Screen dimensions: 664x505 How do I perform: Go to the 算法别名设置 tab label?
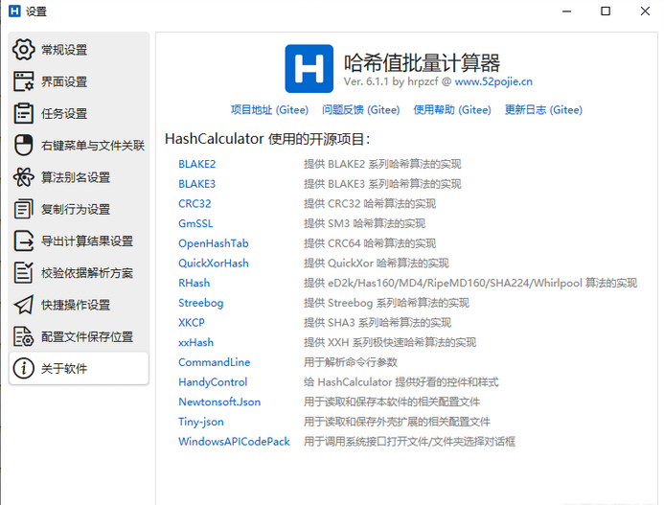(76, 177)
